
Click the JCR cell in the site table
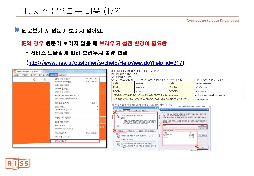click(x=181, y=83)
